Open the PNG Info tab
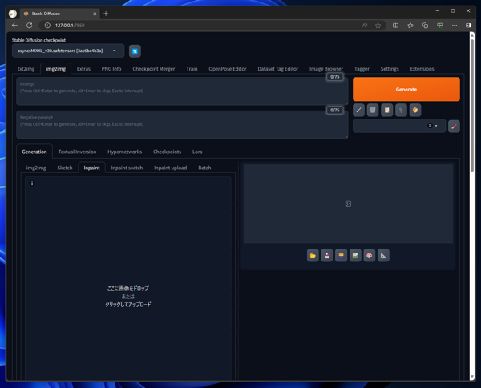This screenshot has width=481, height=388. point(111,69)
